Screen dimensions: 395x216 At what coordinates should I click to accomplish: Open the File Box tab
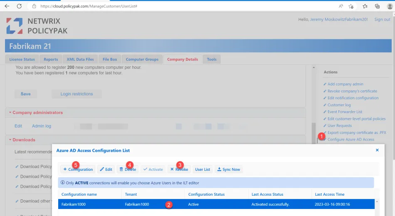click(110, 59)
